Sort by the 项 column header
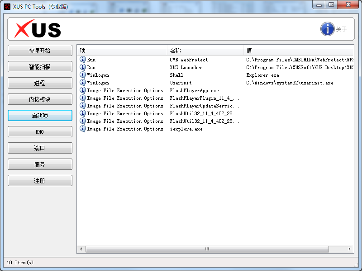Screen dimensions: 362x271 tap(122, 51)
